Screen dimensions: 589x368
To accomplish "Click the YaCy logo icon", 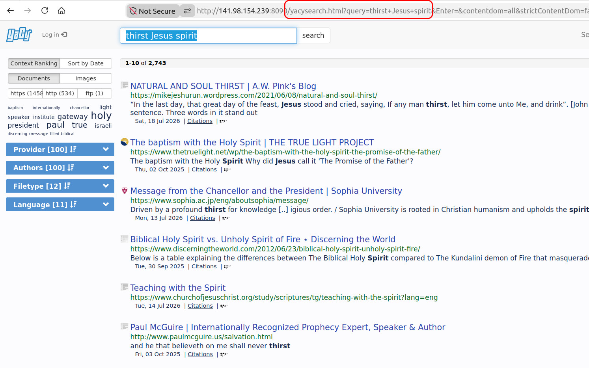I will (x=19, y=35).
